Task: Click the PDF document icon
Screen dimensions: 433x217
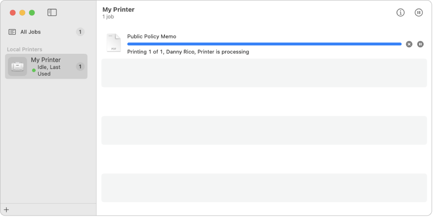Action: (x=114, y=43)
